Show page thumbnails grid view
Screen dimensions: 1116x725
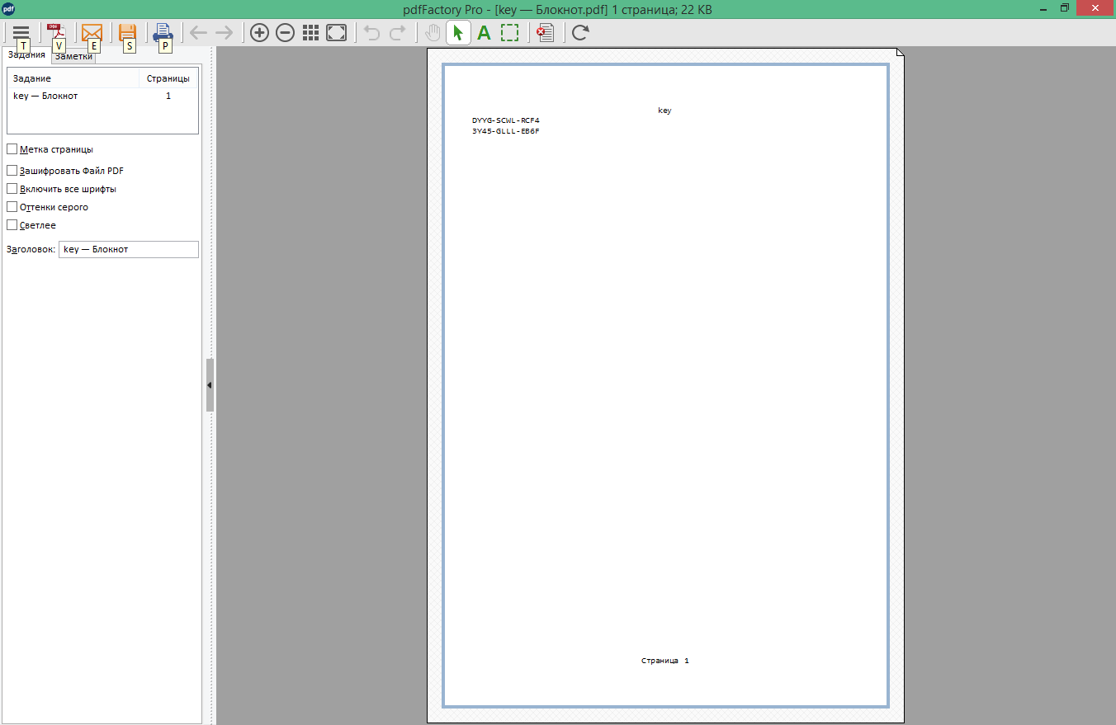310,32
